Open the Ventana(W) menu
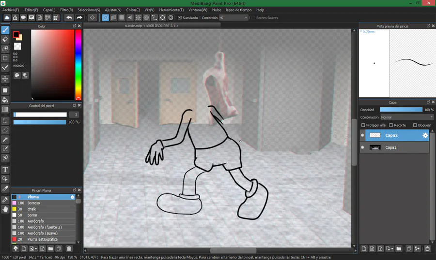This screenshot has height=260, width=436. click(198, 10)
